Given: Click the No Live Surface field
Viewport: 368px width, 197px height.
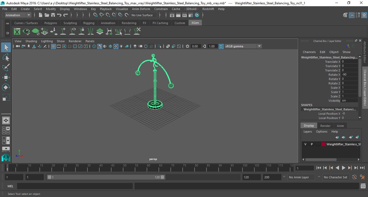Looking at the screenshot, I should 143,15.
